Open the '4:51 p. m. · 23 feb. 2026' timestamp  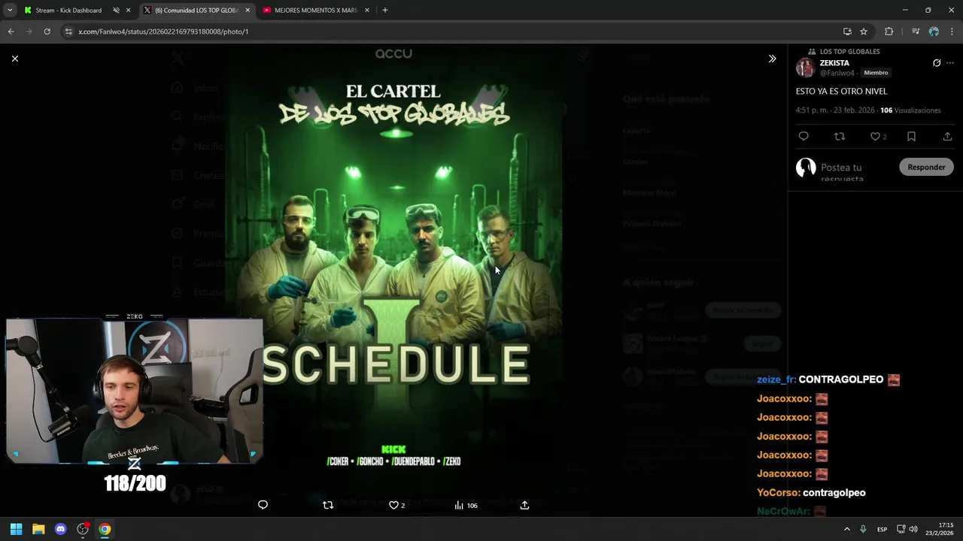click(835, 110)
